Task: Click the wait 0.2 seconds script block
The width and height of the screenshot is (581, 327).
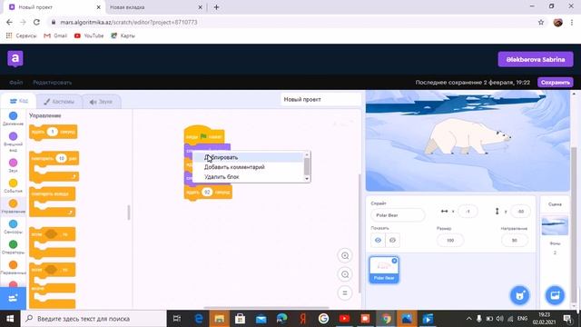Action: [x=208, y=193]
